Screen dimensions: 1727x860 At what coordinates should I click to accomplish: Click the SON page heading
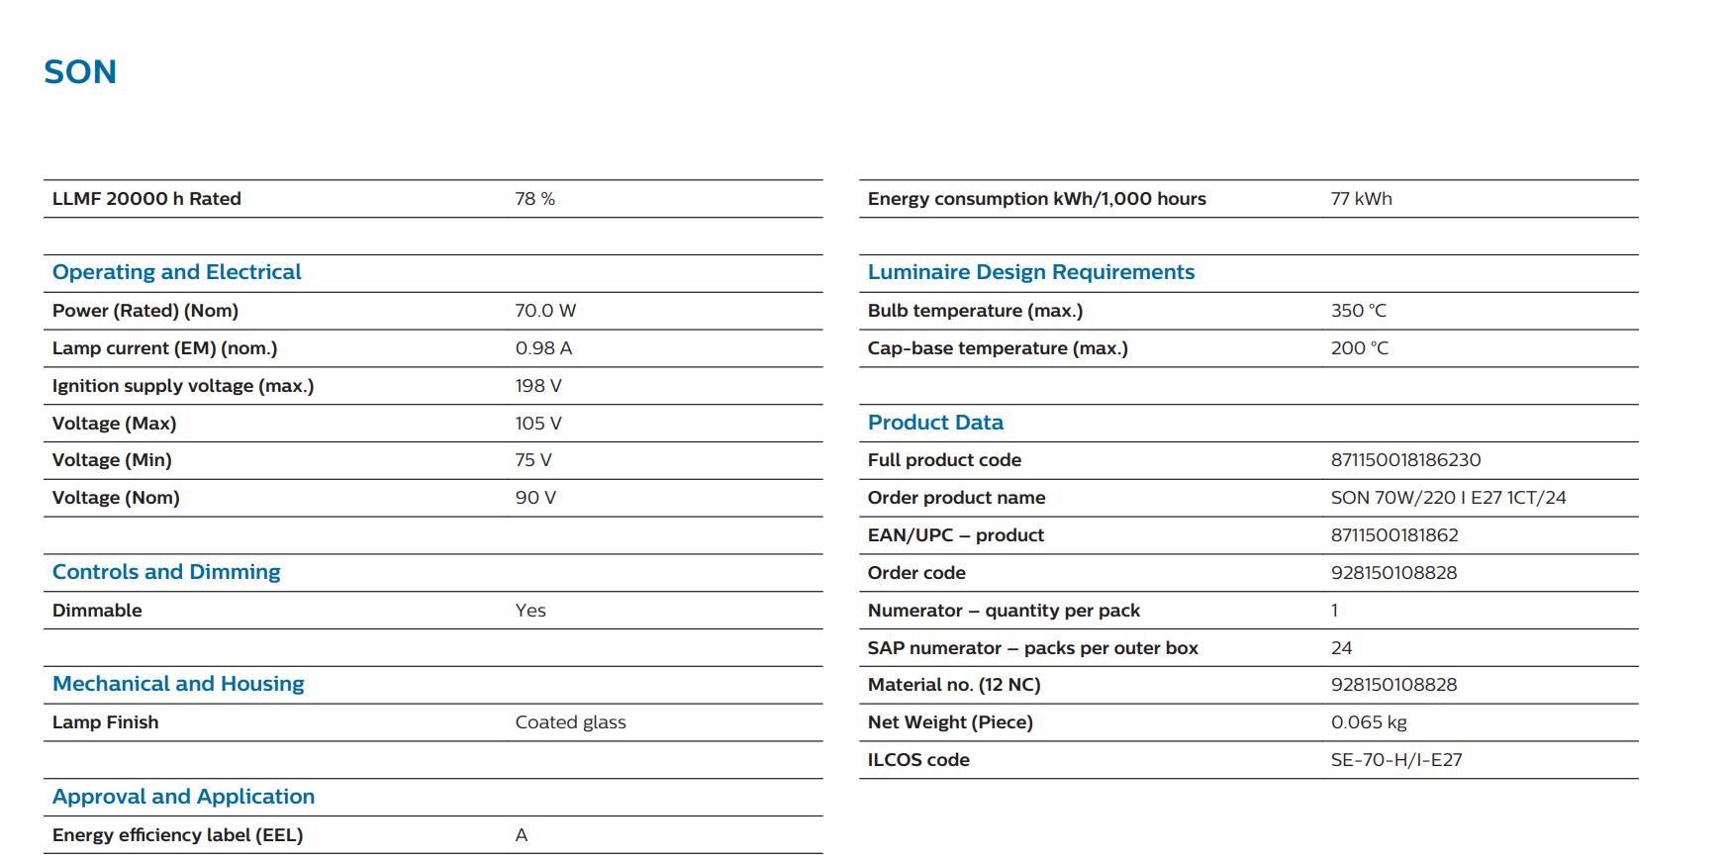coord(80,72)
